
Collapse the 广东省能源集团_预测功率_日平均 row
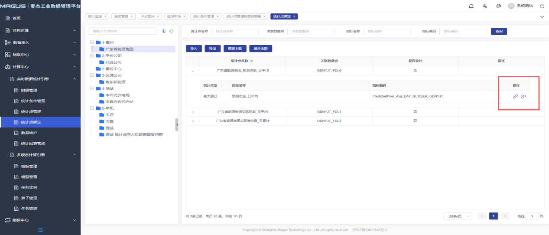[x=193, y=70]
